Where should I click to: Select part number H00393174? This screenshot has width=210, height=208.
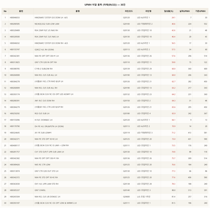(15, 94)
